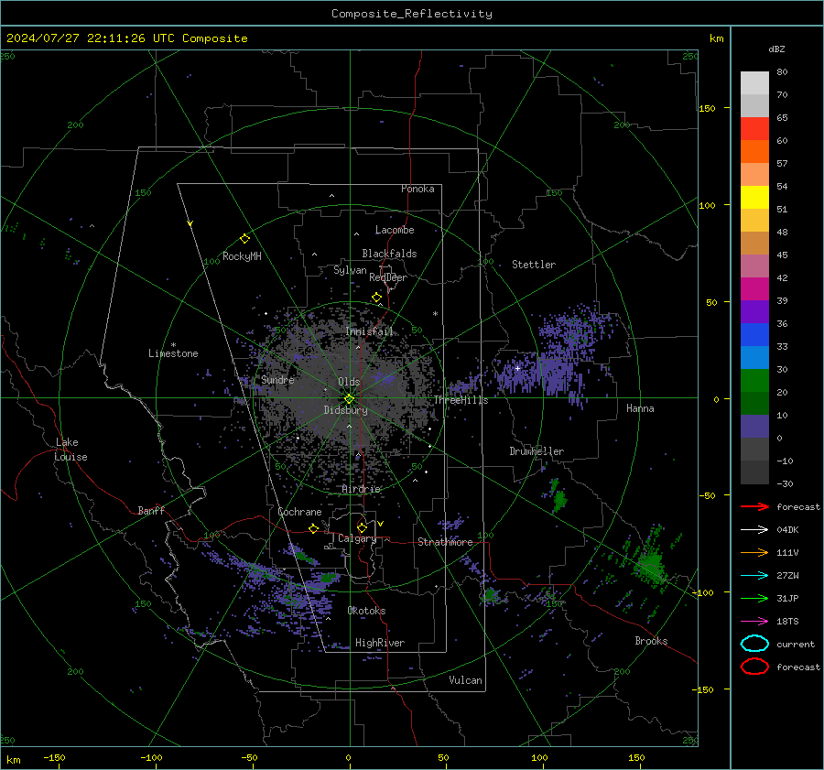The height and width of the screenshot is (770, 824).
Task: Click the Stettler city label
Action: [534, 265]
